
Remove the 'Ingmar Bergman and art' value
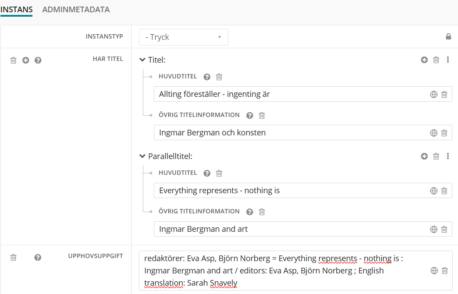tap(444, 229)
